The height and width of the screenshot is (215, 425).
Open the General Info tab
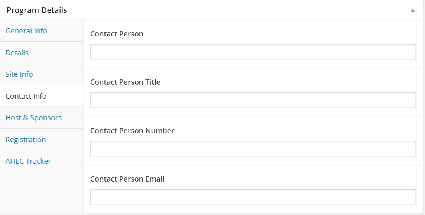[x=26, y=31]
